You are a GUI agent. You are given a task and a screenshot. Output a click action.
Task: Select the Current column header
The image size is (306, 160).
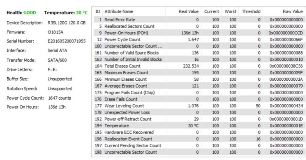coord(211,12)
